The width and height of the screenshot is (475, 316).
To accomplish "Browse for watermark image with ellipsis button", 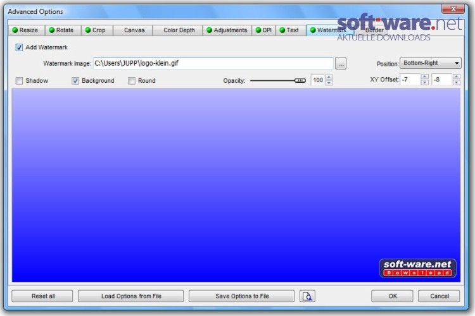I will (341, 63).
